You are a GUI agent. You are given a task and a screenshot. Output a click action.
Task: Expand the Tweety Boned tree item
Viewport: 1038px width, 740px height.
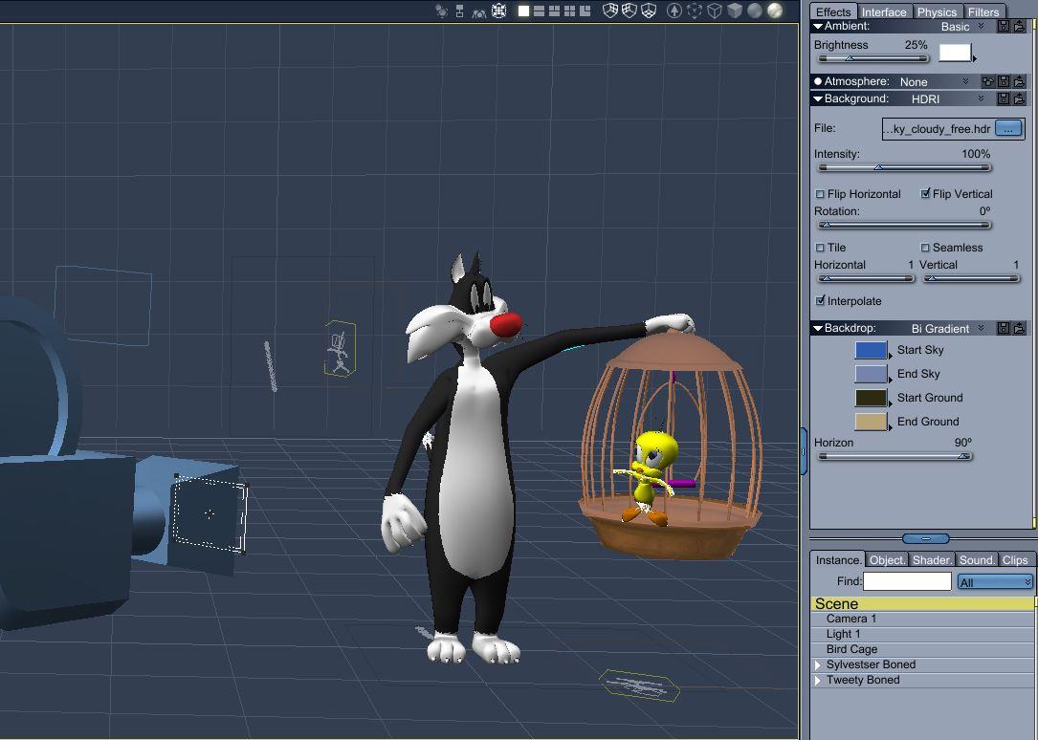click(818, 680)
